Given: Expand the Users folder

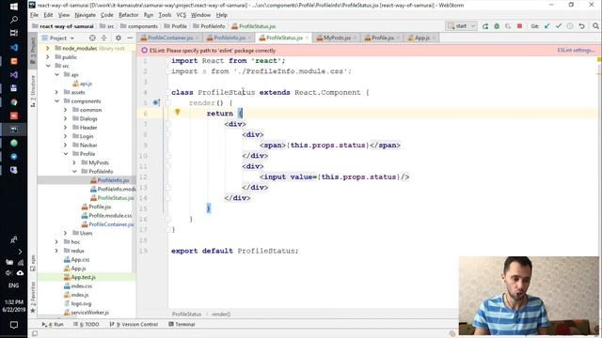Looking at the screenshot, I should [x=66, y=233].
